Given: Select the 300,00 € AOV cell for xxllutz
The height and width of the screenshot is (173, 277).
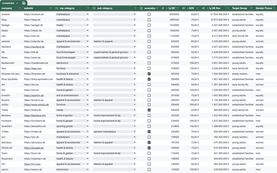Looking at the screenshot, I should (x=194, y=105).
